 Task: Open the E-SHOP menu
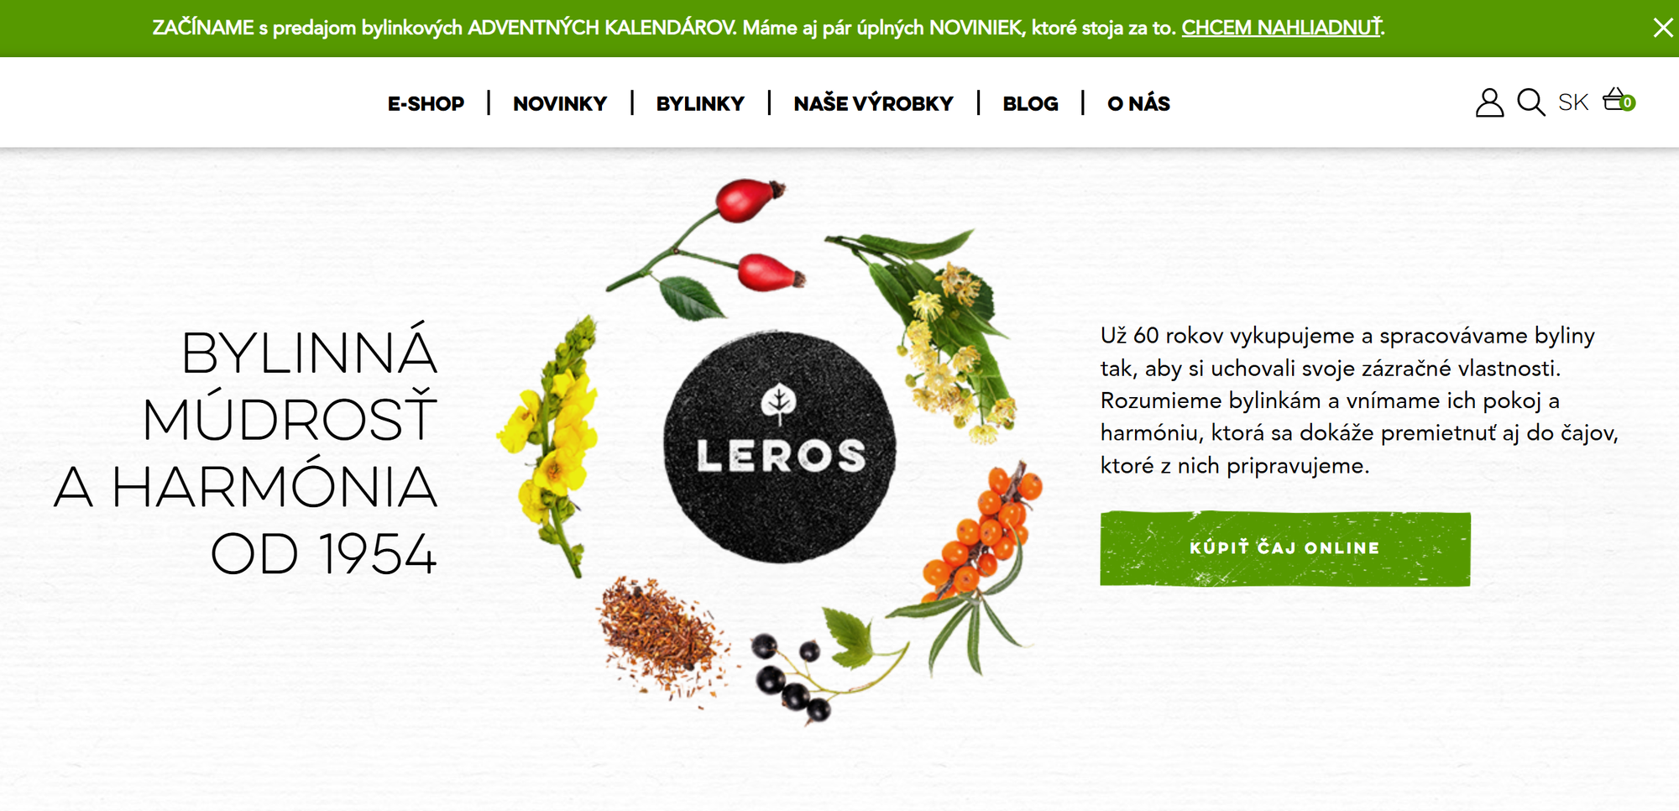[426, 103]
